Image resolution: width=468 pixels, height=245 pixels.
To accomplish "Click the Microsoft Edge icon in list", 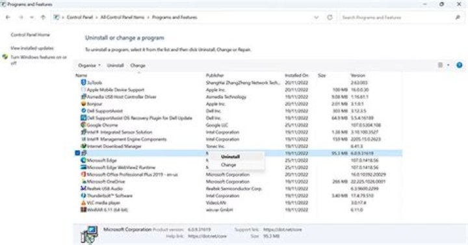I will click(83, 161).
